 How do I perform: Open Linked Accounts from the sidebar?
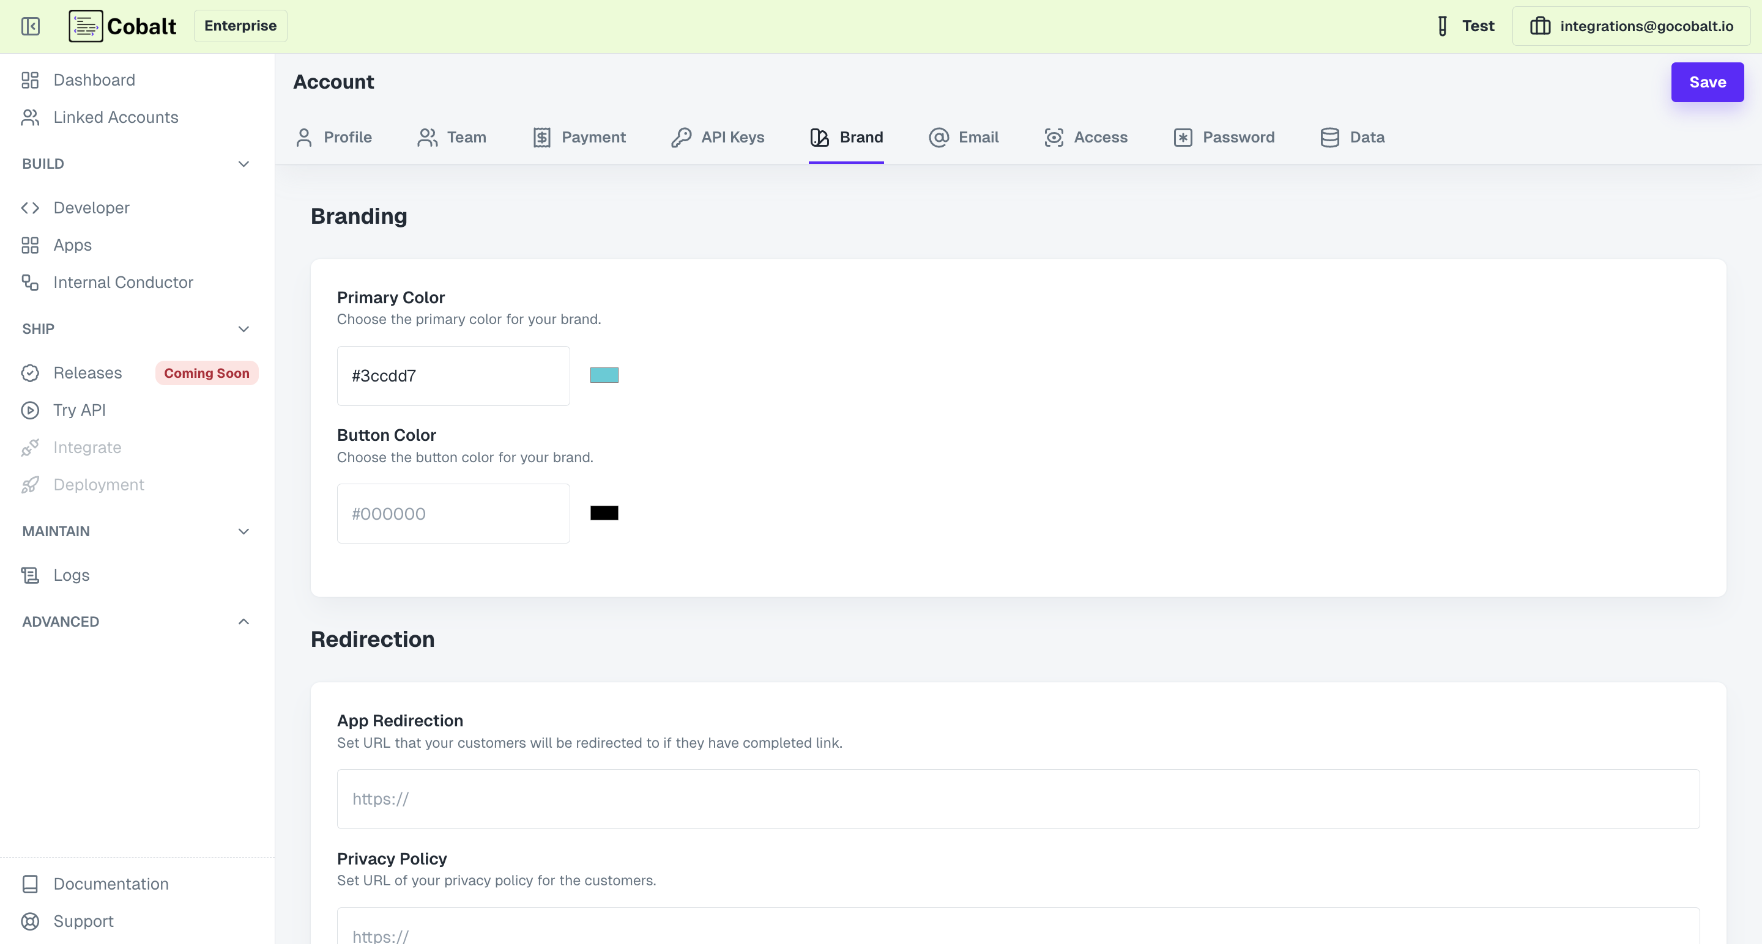coord(115,117)
